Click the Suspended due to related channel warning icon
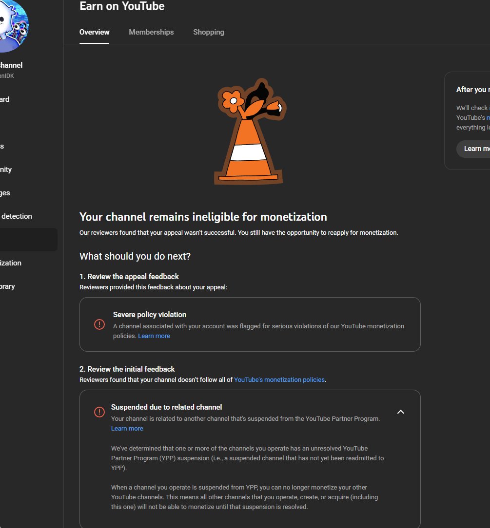The height and width of the screenshot is (528, 490). coord(99,412)
